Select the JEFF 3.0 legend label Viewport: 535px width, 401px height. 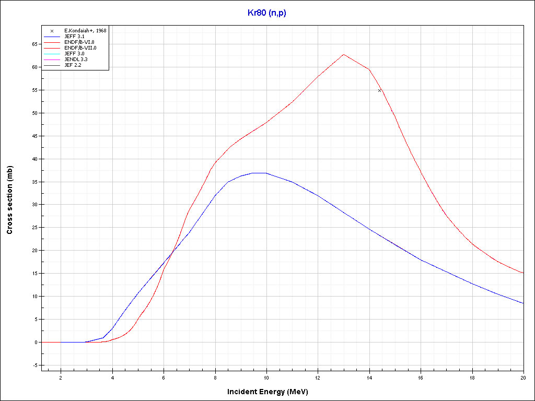point(74,53)
